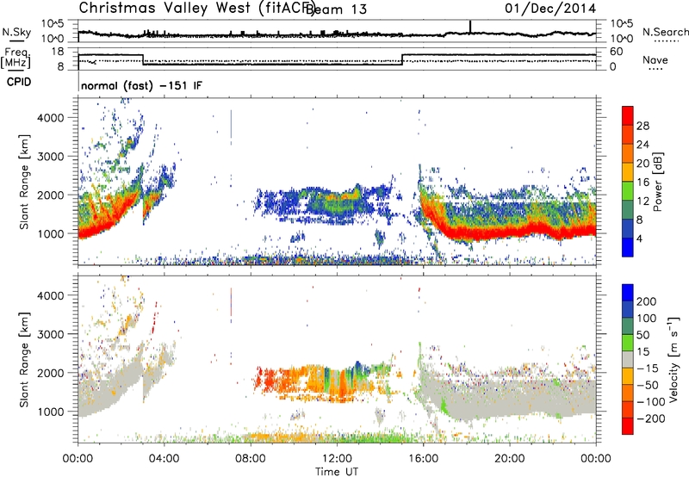Click the 'Power [dB]' axis label

(658, 182)
